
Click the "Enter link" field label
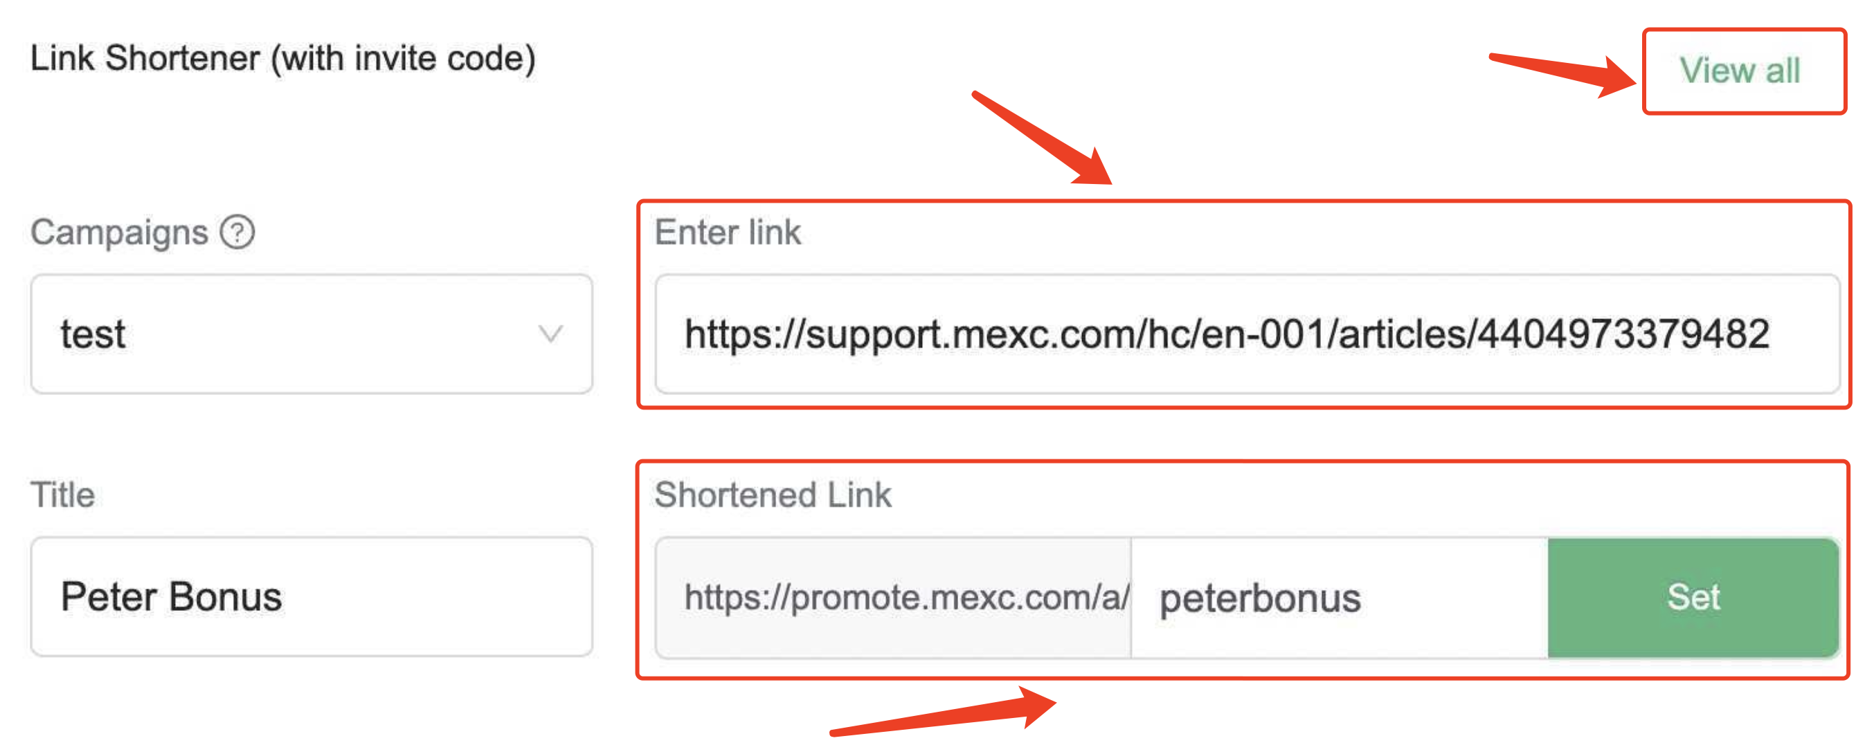point(728,232)
